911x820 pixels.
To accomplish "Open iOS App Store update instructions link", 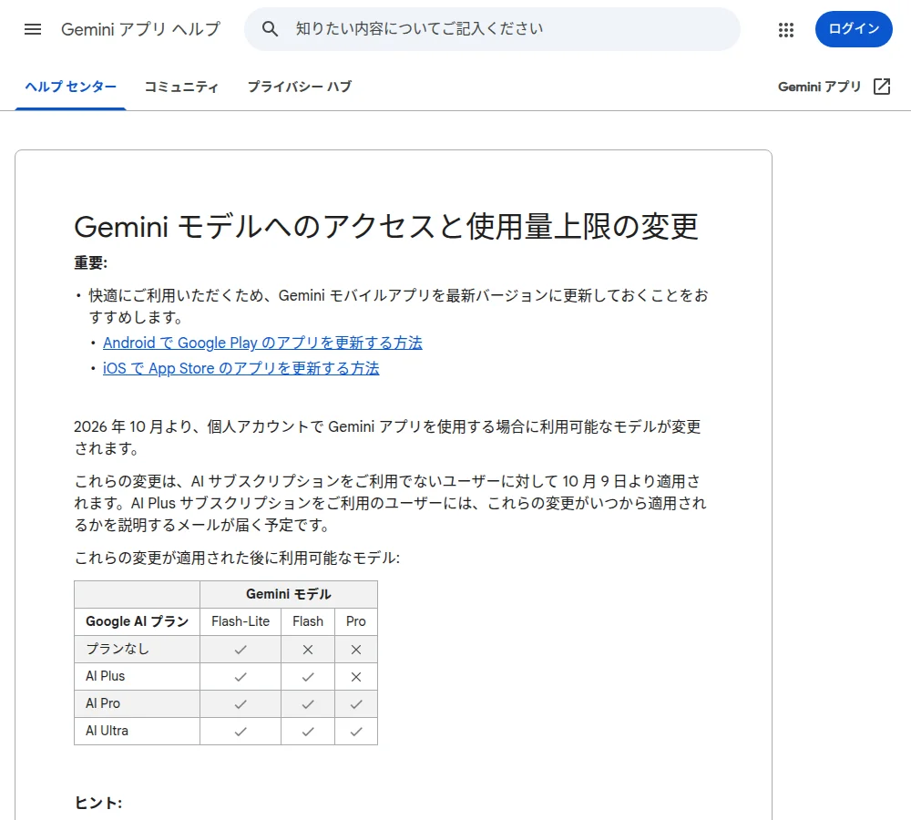I will click(241, 368).
